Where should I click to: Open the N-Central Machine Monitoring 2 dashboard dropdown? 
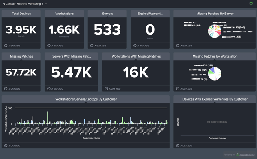[24, 4]
